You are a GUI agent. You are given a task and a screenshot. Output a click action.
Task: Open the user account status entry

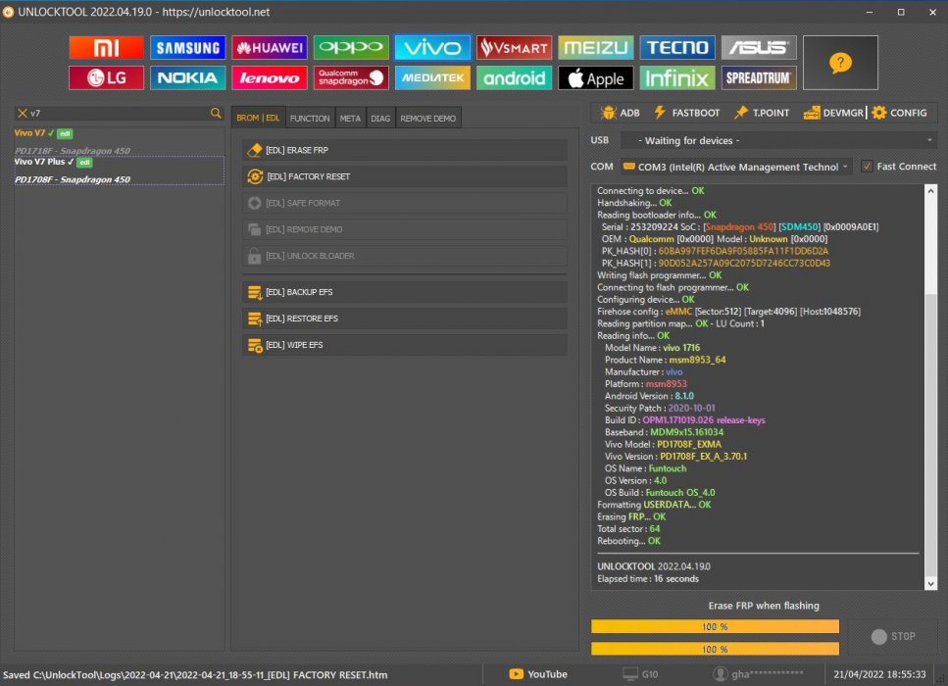click(758, 674)
